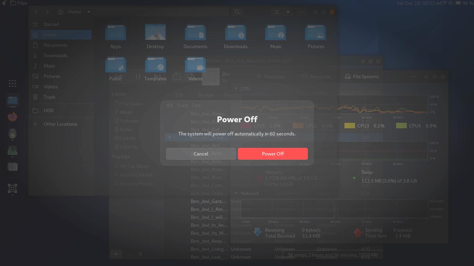Collapse the Network section expander

pos(236,193)
